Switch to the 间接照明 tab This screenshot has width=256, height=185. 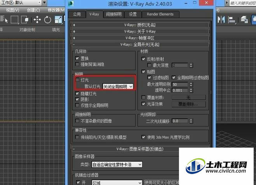(x=114, y=14)
